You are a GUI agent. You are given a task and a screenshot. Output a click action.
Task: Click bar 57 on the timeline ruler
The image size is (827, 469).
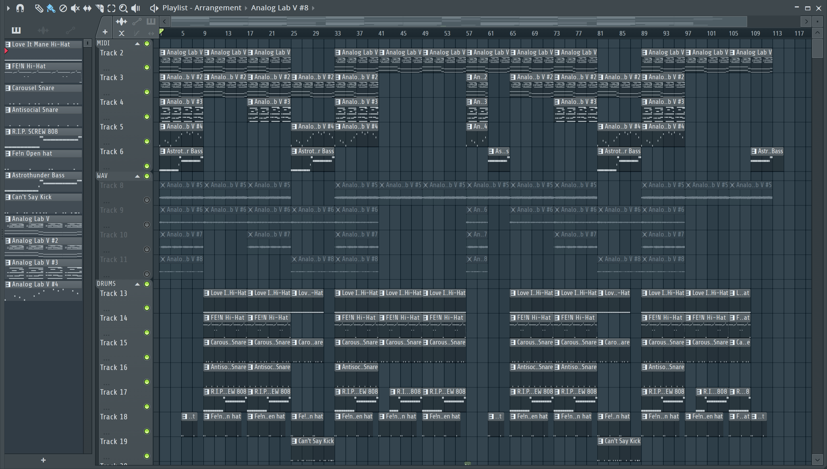469,33
